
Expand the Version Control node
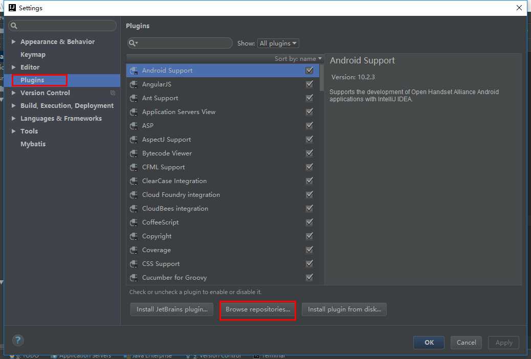[x=13, y=93]
